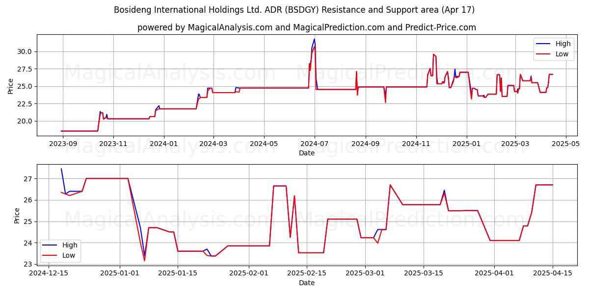
Task: Click the 2024-12-15 x-axis label
Action: click(49, 273)
